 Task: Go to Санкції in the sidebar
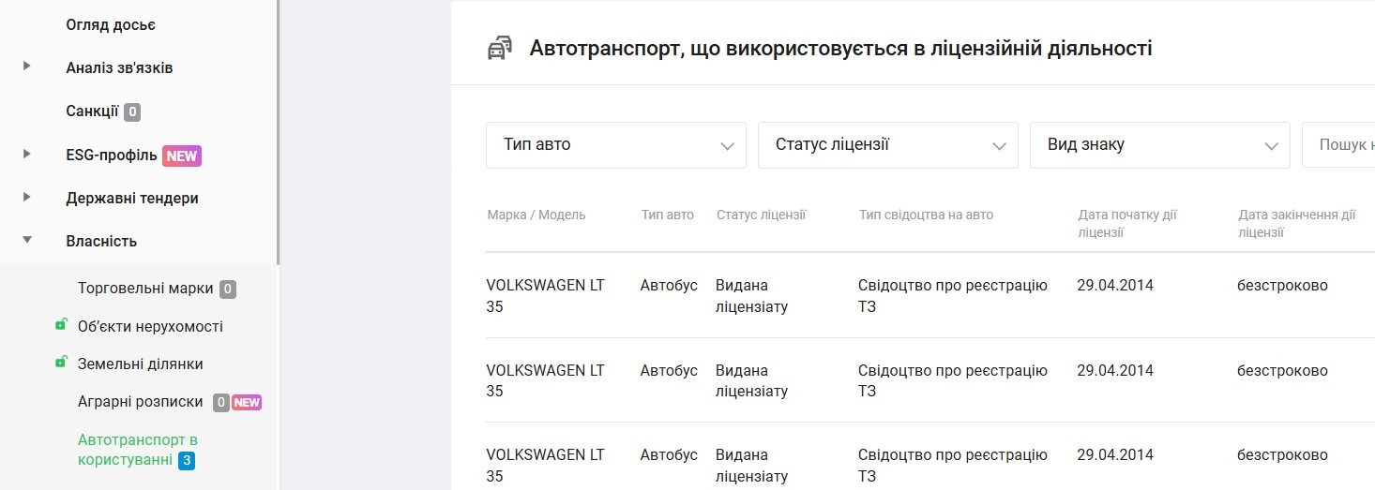[92, 111]
